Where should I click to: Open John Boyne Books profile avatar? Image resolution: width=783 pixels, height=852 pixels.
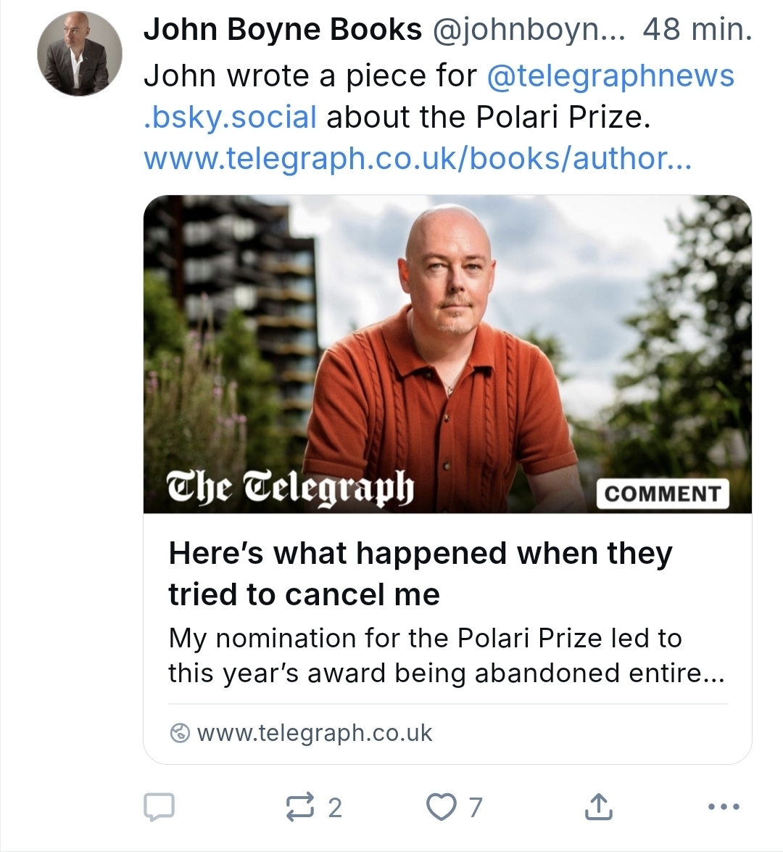79,54
